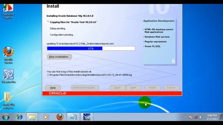This screenshot has width=223, height=125.
Task: Open the clock showing 4:46 PM
Action: (x=212, y=117)
